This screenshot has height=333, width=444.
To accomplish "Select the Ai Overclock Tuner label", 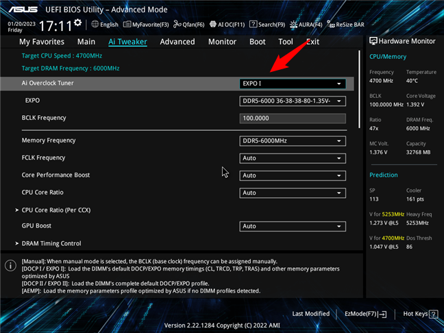I will [x=47, y=84].
